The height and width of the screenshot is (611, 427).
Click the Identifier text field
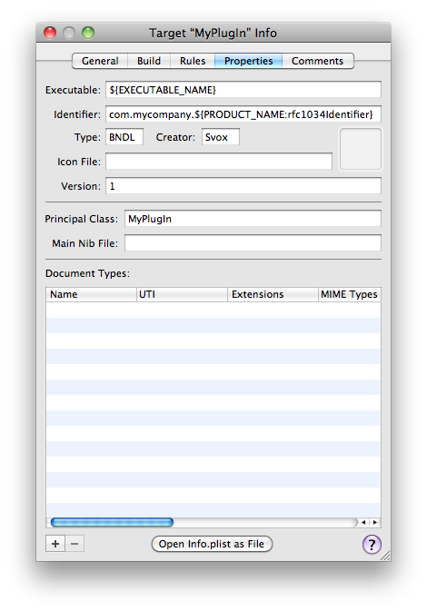pos(243,114)
